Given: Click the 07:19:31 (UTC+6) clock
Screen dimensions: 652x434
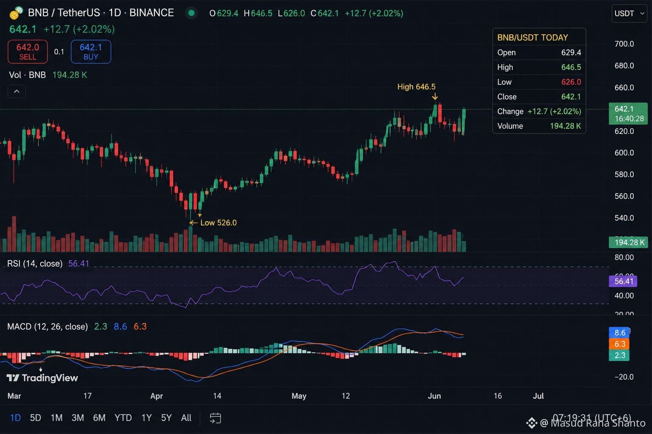Looking at the screenshot, I should (592, 418).
